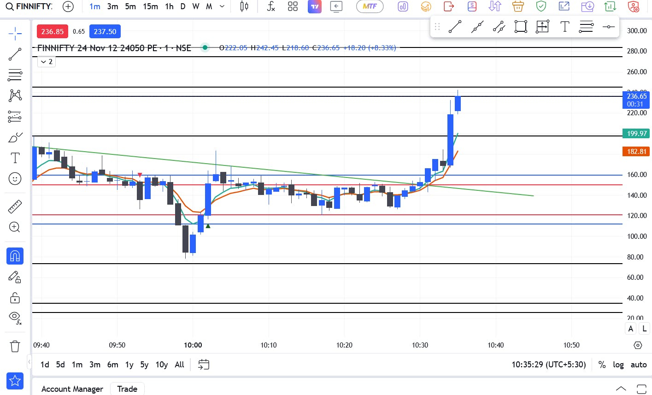
Task: Open the FINNIFTY 24 Nov 12 24050 PE title
Action: pos(114,48)
